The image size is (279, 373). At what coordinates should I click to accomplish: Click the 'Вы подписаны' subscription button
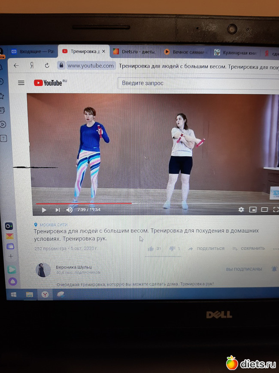(x=244, y=269)
